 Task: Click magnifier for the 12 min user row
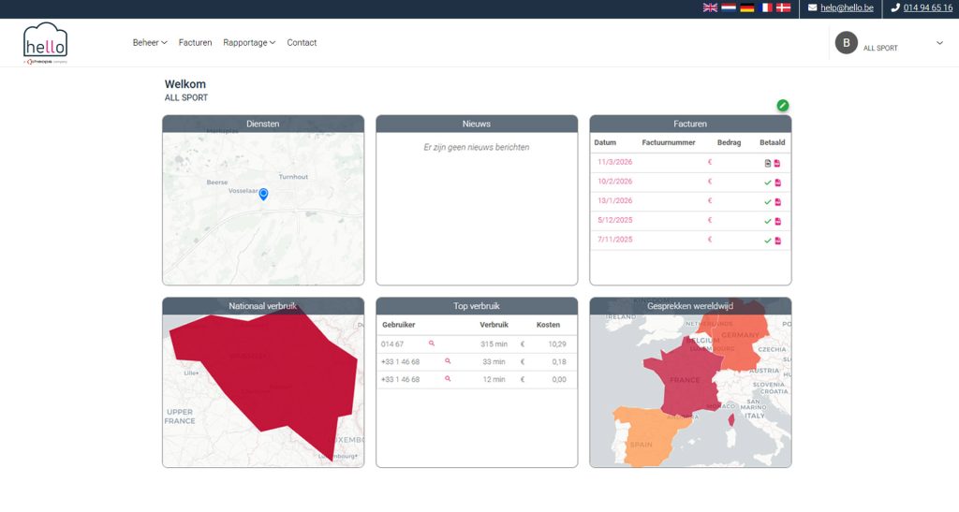coord(448,379)
